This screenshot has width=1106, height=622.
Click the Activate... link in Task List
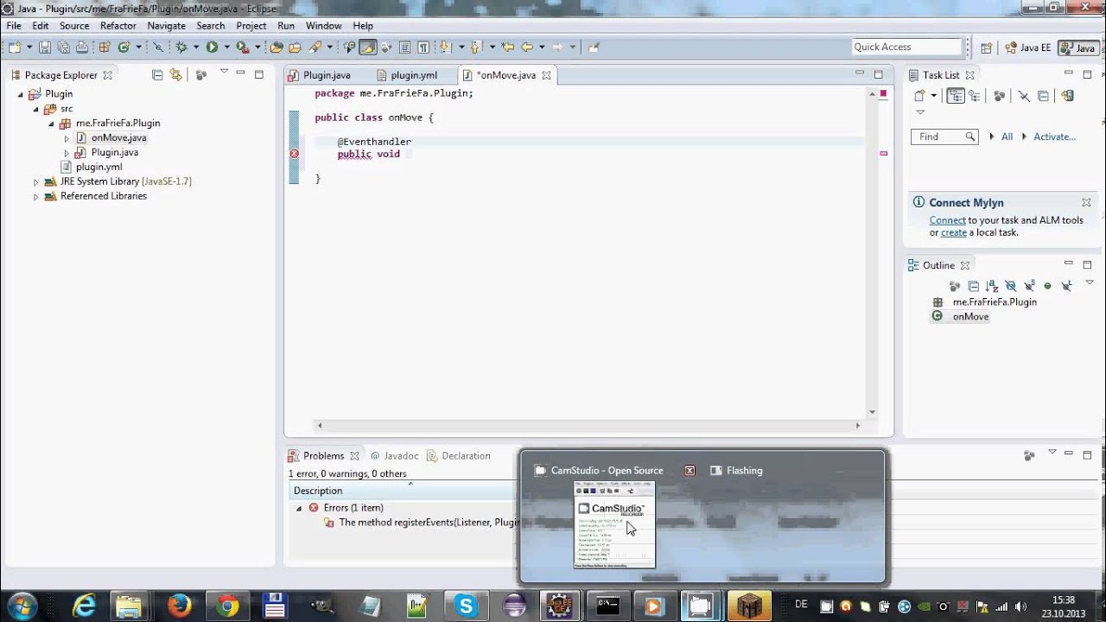point(1054,136)
